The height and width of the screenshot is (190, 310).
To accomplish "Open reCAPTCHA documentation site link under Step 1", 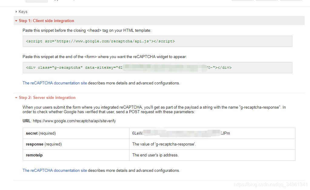I will tap(55, 83).
